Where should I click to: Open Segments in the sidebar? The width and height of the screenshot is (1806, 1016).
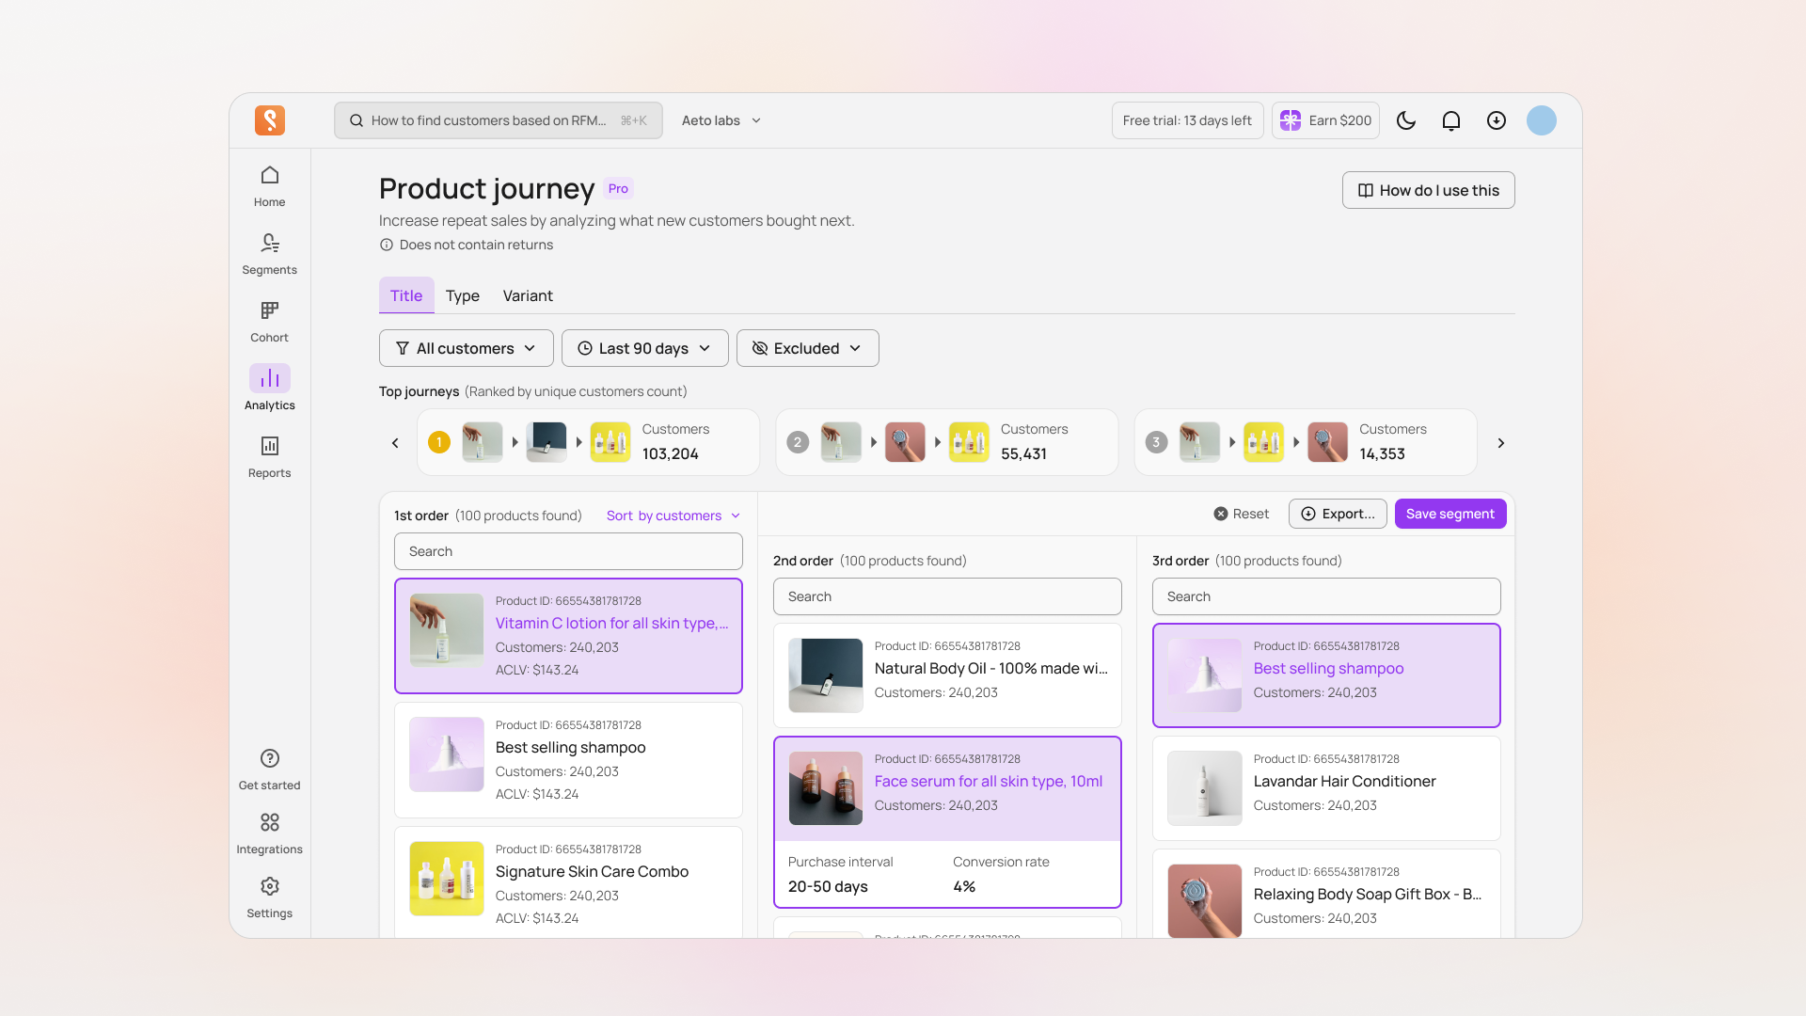point(270,254)
